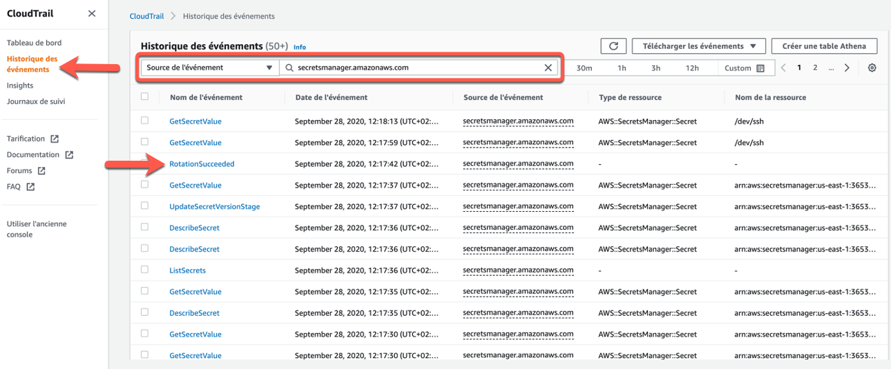Open the UpdateSecretVersionStage event
This screenshot has height=369, width=891.
(x=215, y=207)
